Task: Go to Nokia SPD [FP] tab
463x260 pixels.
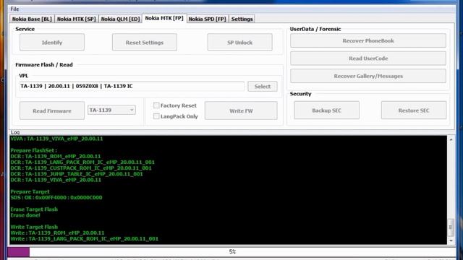Action: tap(208, 19)
